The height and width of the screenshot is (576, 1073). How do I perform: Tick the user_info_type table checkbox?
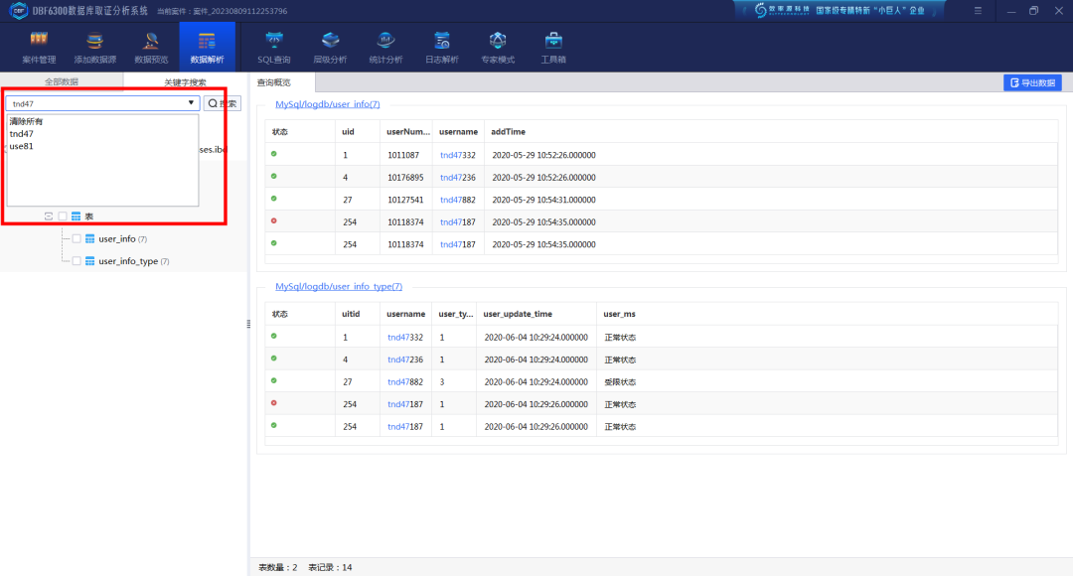77,261
